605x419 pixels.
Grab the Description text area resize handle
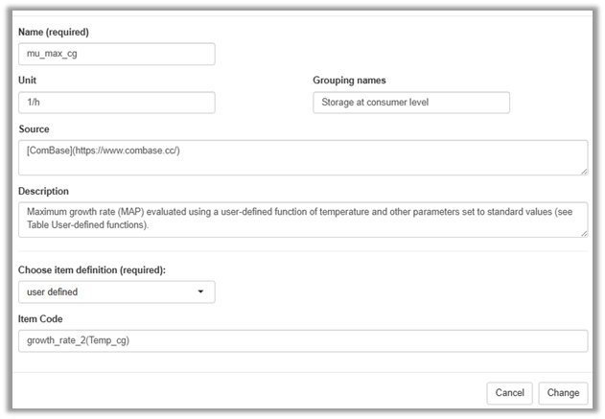583,232
